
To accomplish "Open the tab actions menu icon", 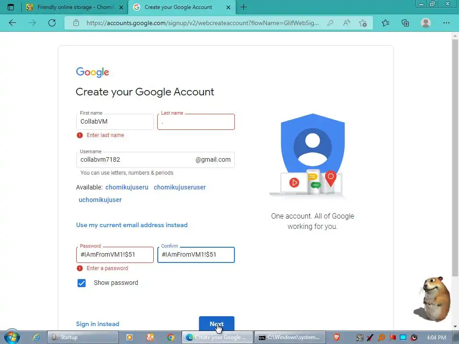I will [x=11, y=7].
